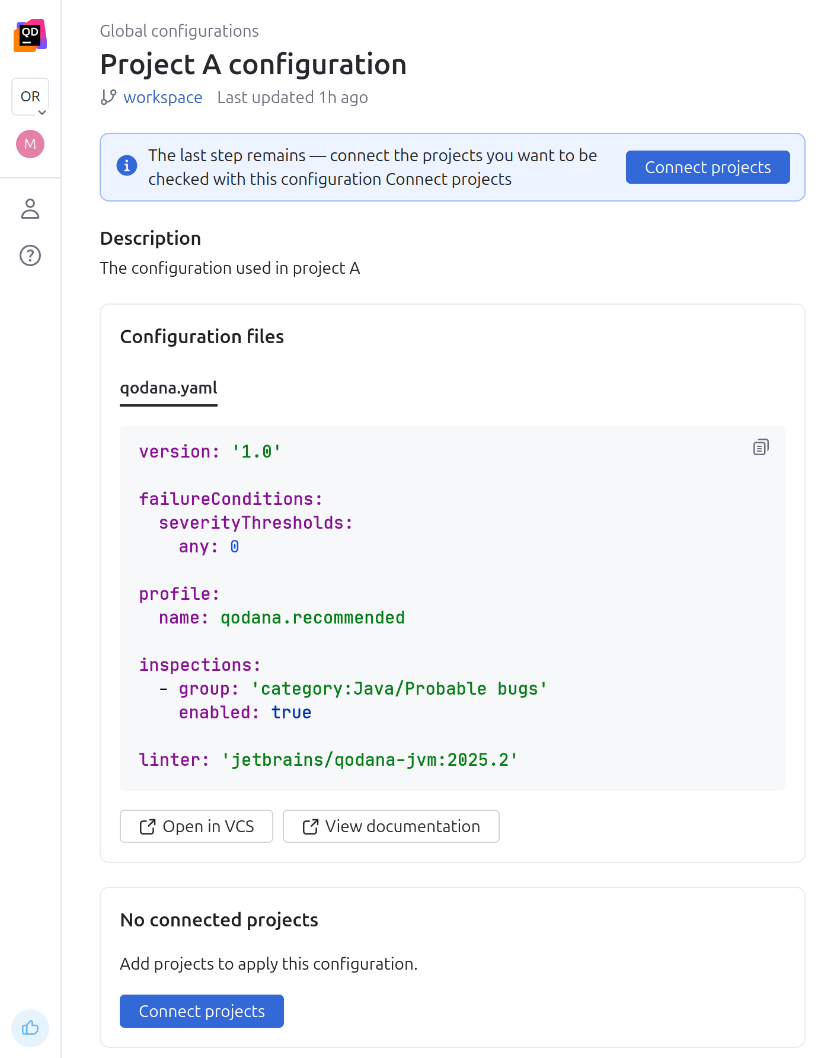The height and width of the screenshot is (1058, 837).
Task: Click the View documentation button
Action: point(391,826)
